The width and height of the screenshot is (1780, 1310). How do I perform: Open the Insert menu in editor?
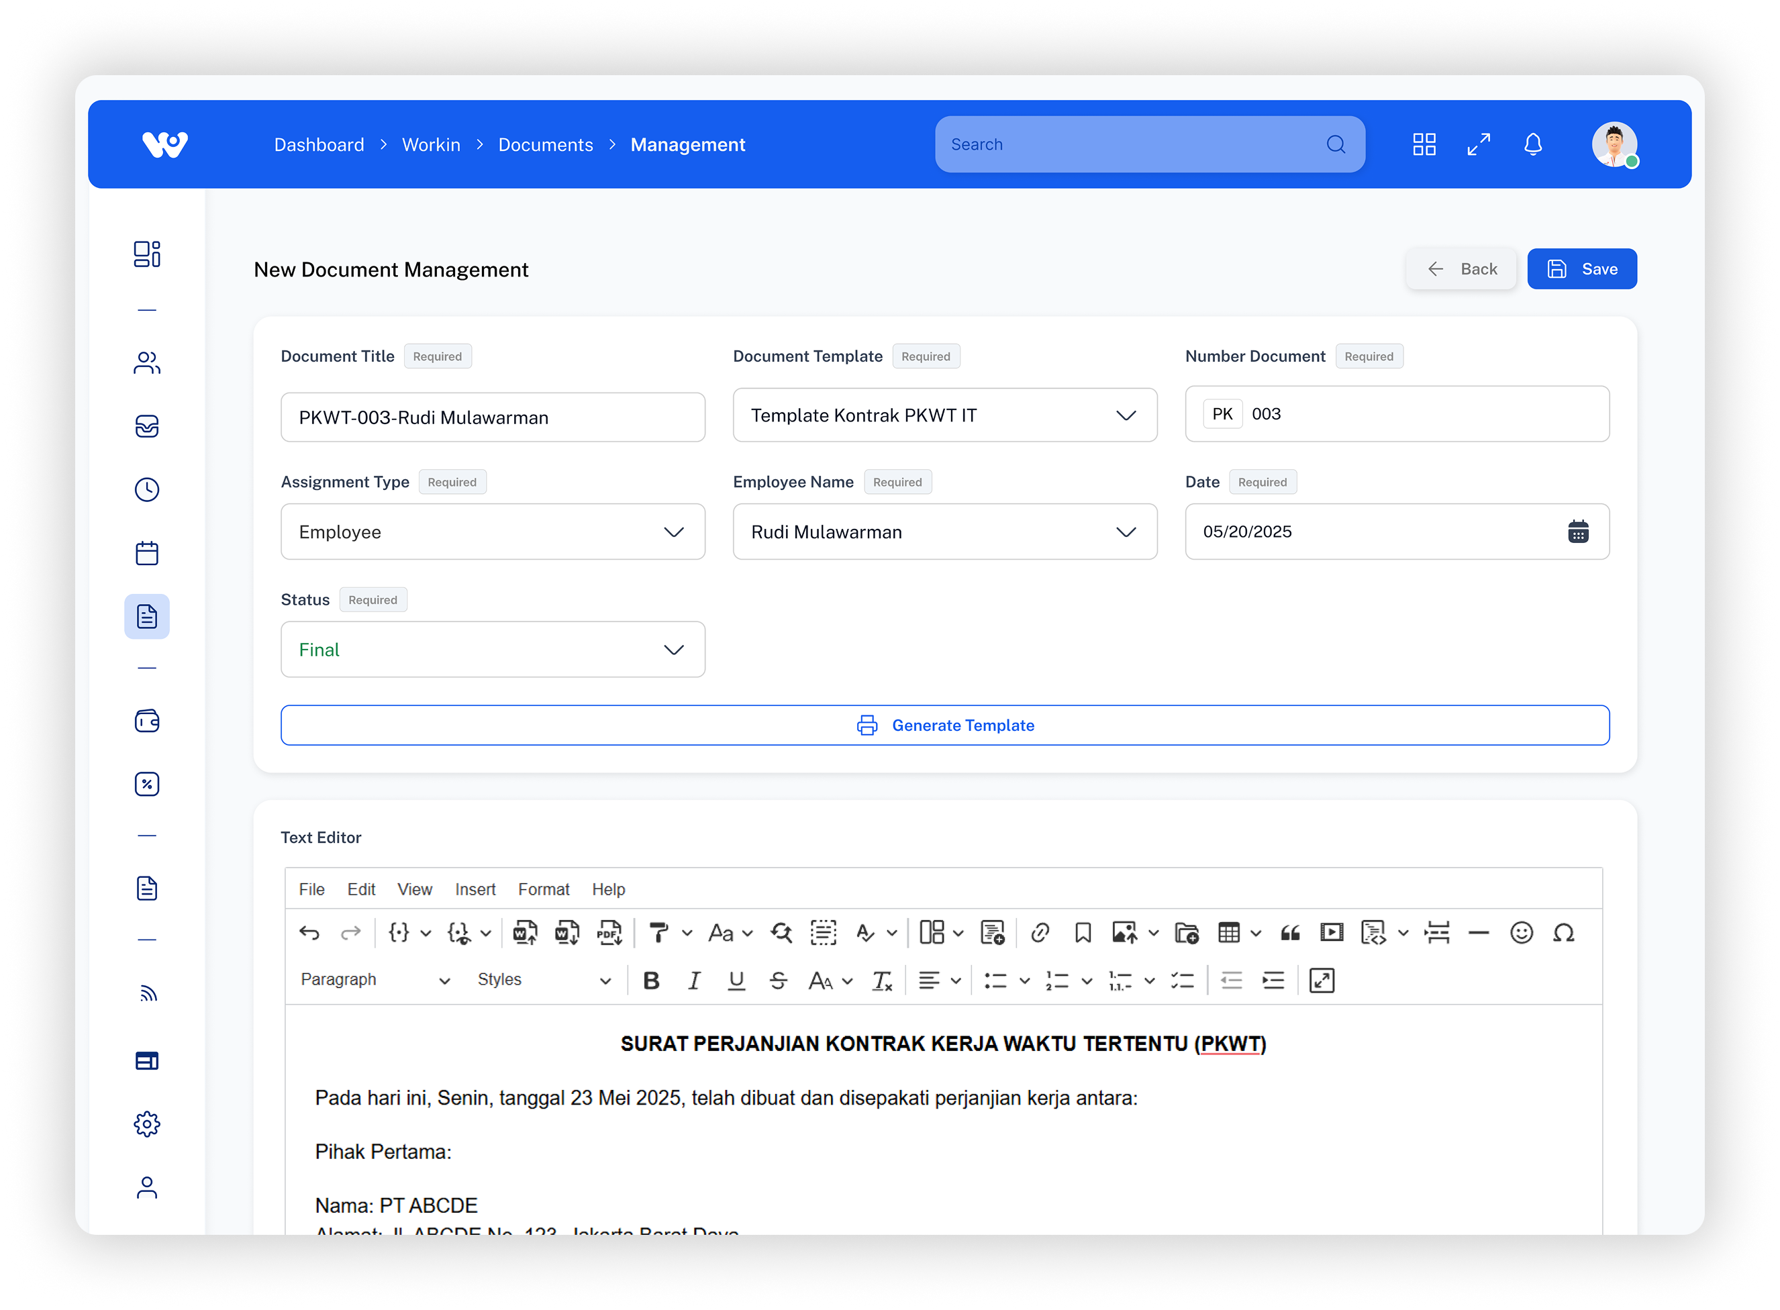(x=475, y=890)
